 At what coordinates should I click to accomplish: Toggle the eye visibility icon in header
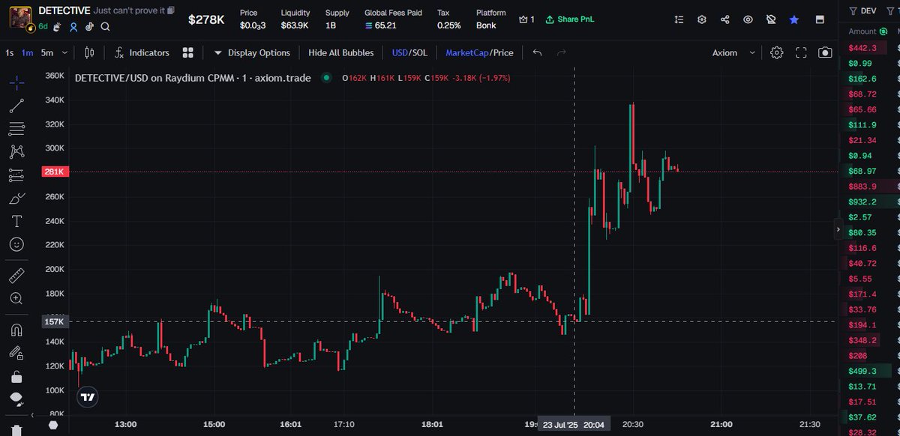click(x=748, y=19)
